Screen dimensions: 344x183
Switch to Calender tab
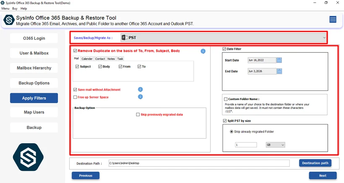point(87,59)
